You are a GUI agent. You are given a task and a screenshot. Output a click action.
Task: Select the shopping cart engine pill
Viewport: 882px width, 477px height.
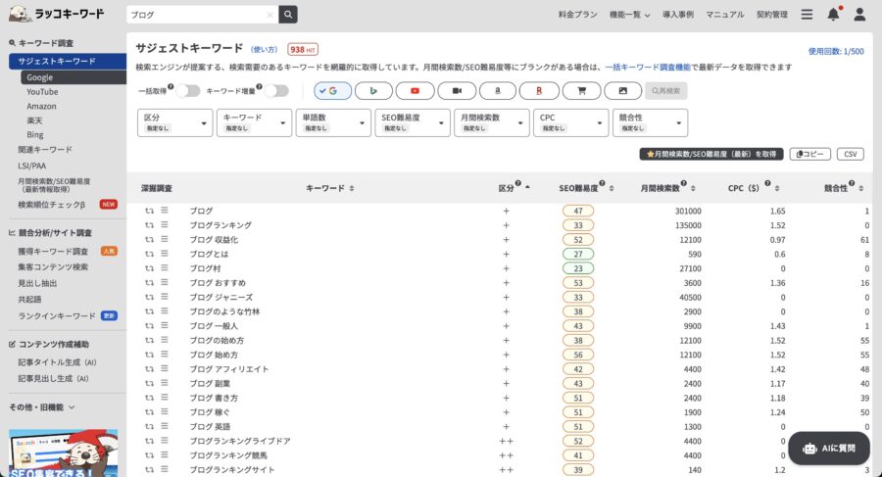tap(581, 90)
